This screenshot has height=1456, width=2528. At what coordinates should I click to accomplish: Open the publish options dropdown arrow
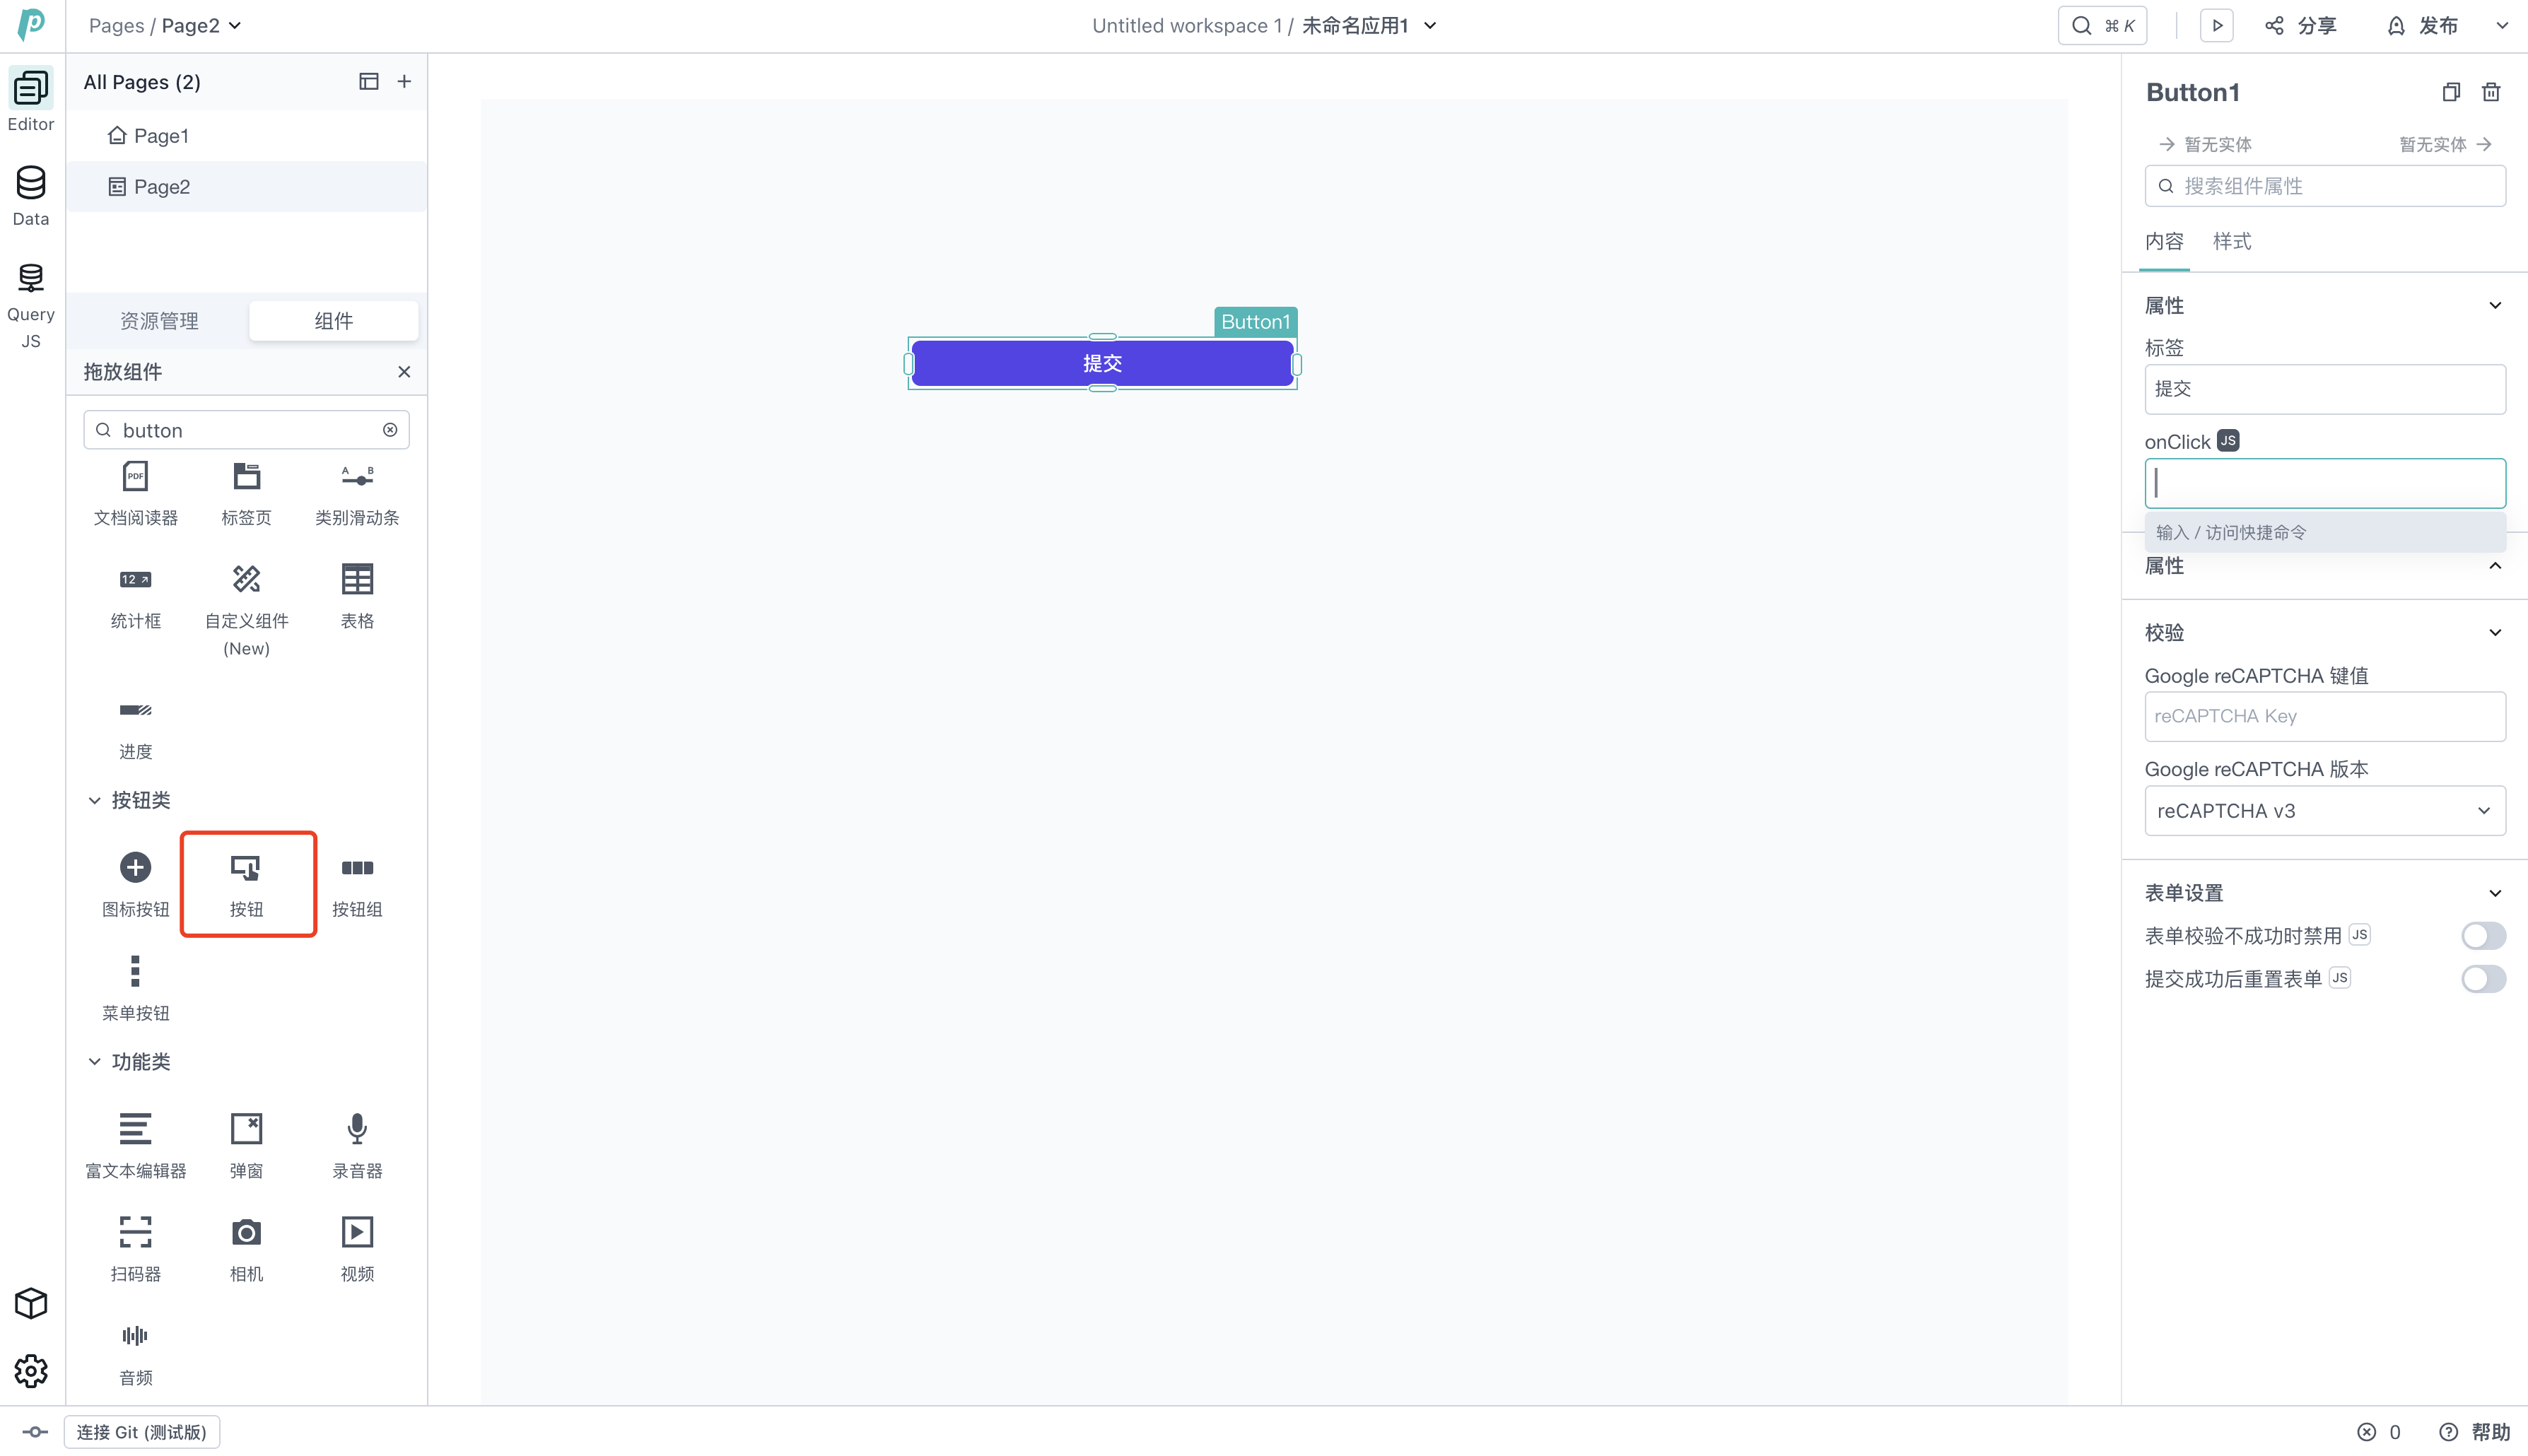(2502, 25)
